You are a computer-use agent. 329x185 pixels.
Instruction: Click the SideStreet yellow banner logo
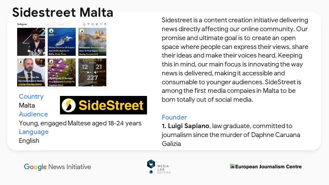coord(103,105)
